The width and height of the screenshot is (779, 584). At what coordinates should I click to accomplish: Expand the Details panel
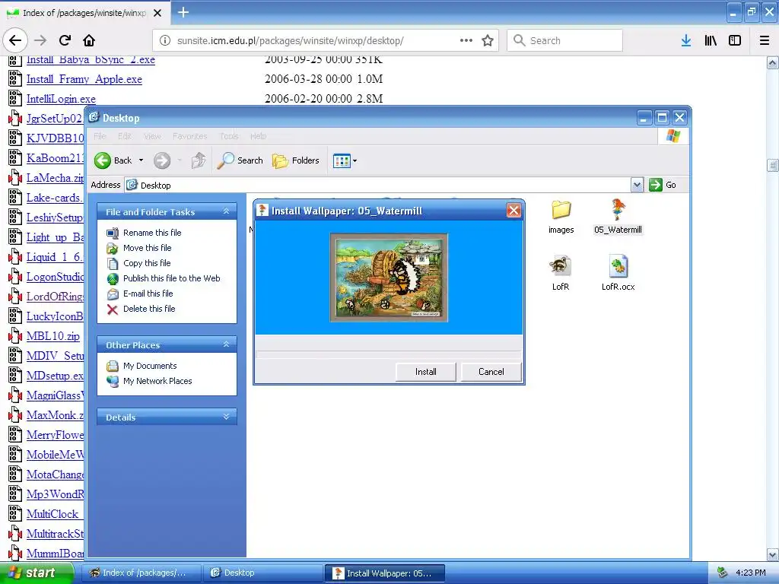(x=226, y=417)
